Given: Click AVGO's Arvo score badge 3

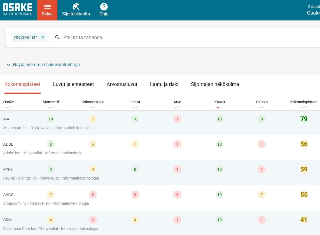Looking at the screenshot, I should tap(177, 195).
